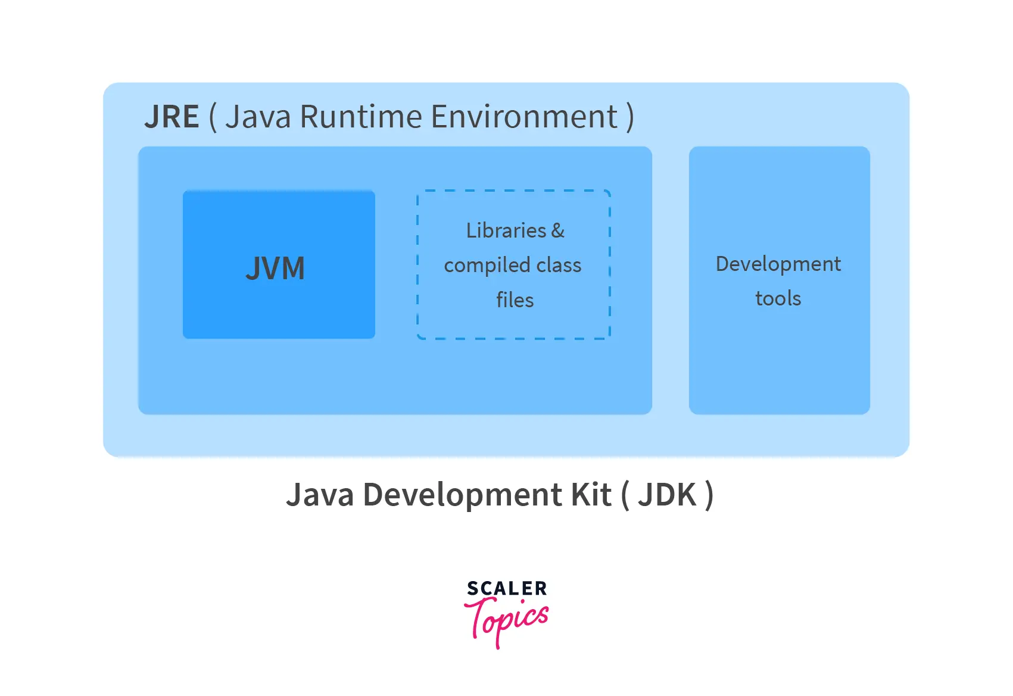Click the JVM box

click(x=279, y=264)
